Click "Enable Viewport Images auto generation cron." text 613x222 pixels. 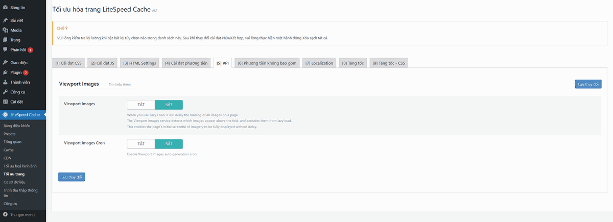pos(162,154)
